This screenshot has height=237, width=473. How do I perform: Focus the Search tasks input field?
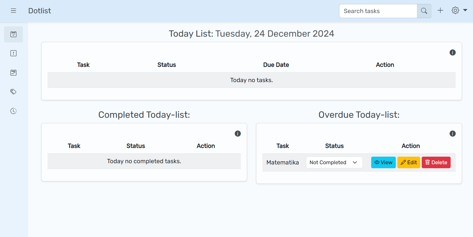click(x=378, y=11)
